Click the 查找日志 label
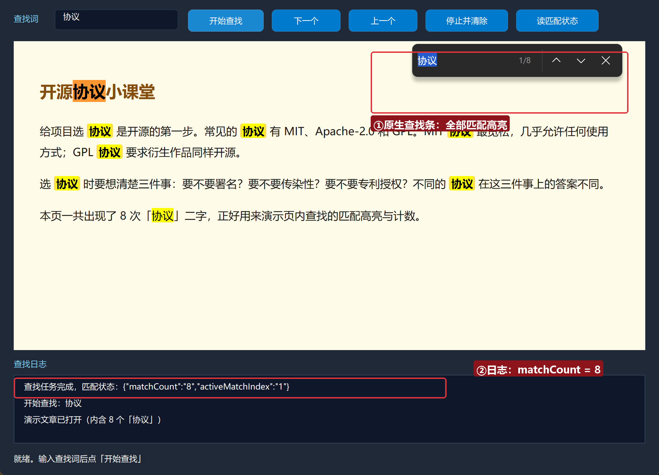659x475 pixels. (30, 364)
